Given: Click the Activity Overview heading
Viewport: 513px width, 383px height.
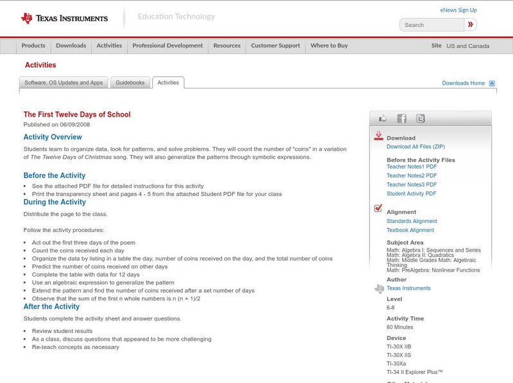Looking at the screenshot, I should click(53, 137).
